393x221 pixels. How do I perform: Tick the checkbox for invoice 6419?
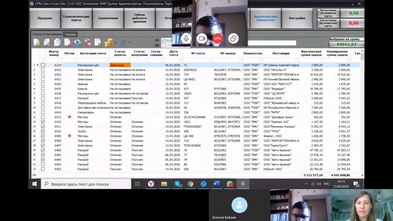[x=43, y=88]
